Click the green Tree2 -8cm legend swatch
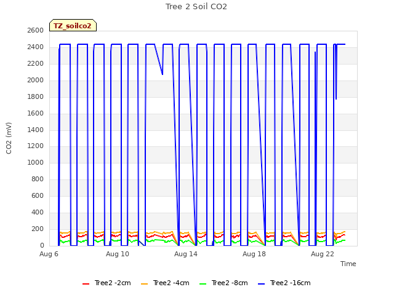Image resolution: width=394 pixels, height=295 pixels. pos(203,284)
